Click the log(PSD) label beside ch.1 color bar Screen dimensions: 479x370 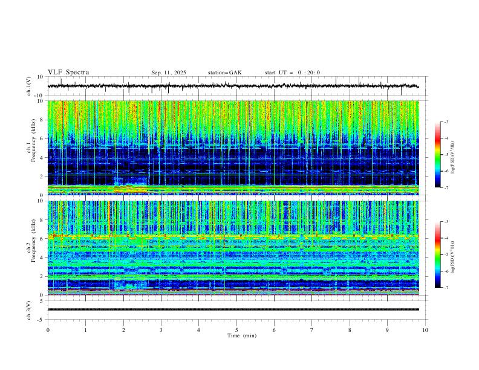(x=453, y=158)
